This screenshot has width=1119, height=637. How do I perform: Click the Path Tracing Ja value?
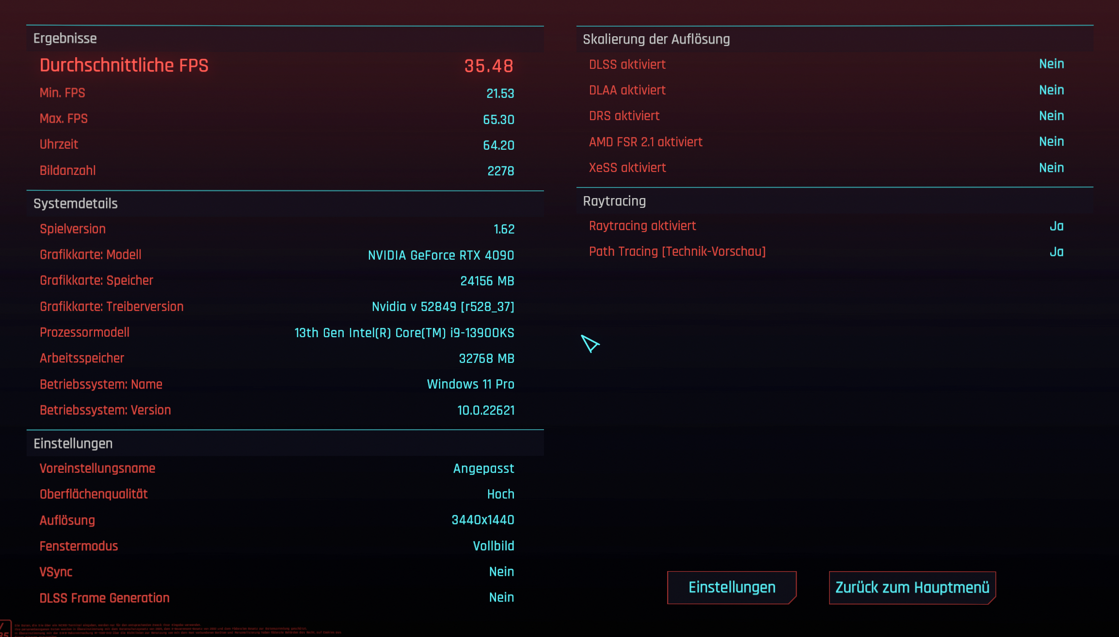click(x=1056, y=252)
